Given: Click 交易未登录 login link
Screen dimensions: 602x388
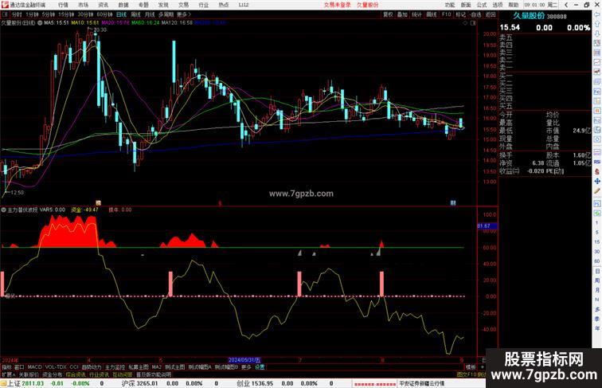Looking at the screenshot, I should click(x=337, y=5).
